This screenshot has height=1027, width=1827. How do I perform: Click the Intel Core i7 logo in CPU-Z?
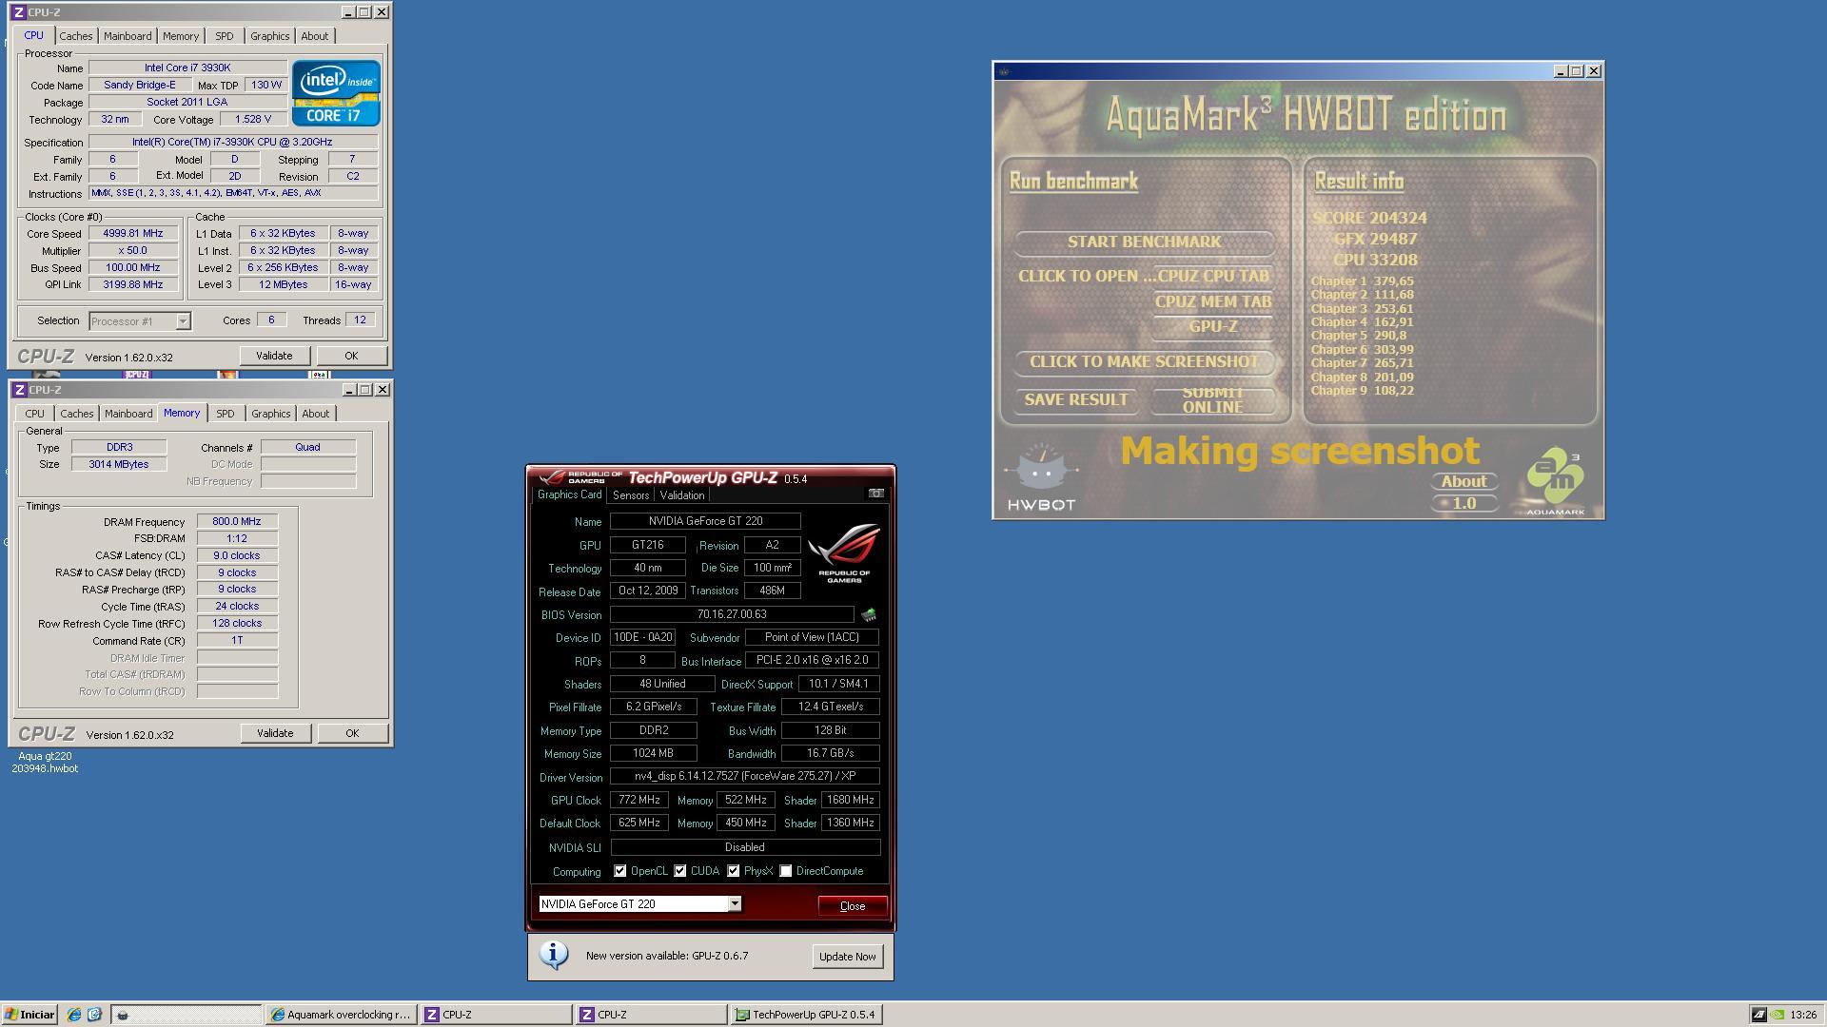(x=336, y=93)
